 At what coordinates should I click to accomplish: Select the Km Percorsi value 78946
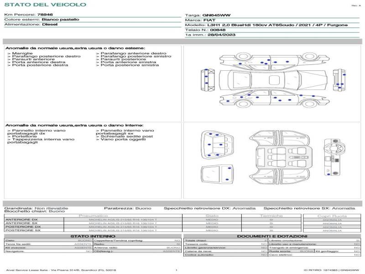[45, 15]
